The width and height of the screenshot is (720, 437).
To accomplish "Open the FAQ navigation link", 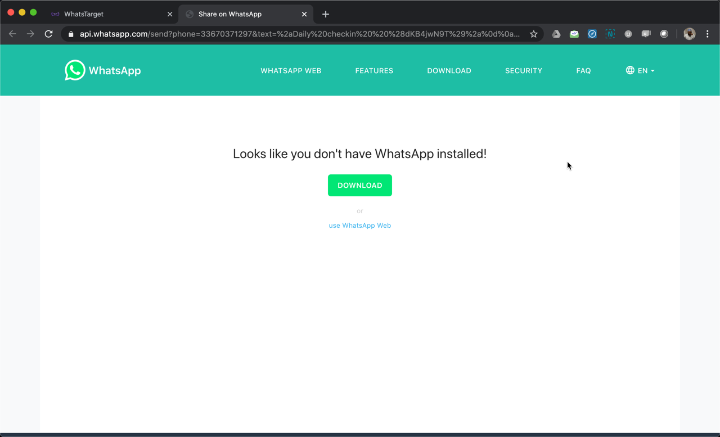I will 583,70.
